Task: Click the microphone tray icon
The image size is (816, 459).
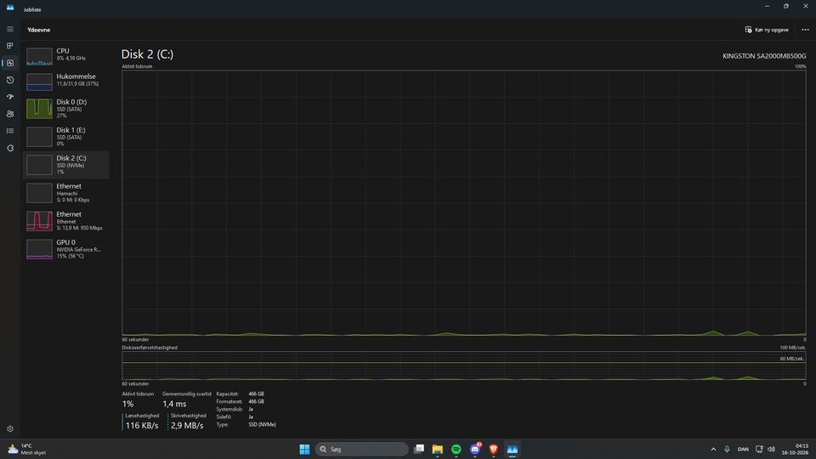Action: [727, 449]
